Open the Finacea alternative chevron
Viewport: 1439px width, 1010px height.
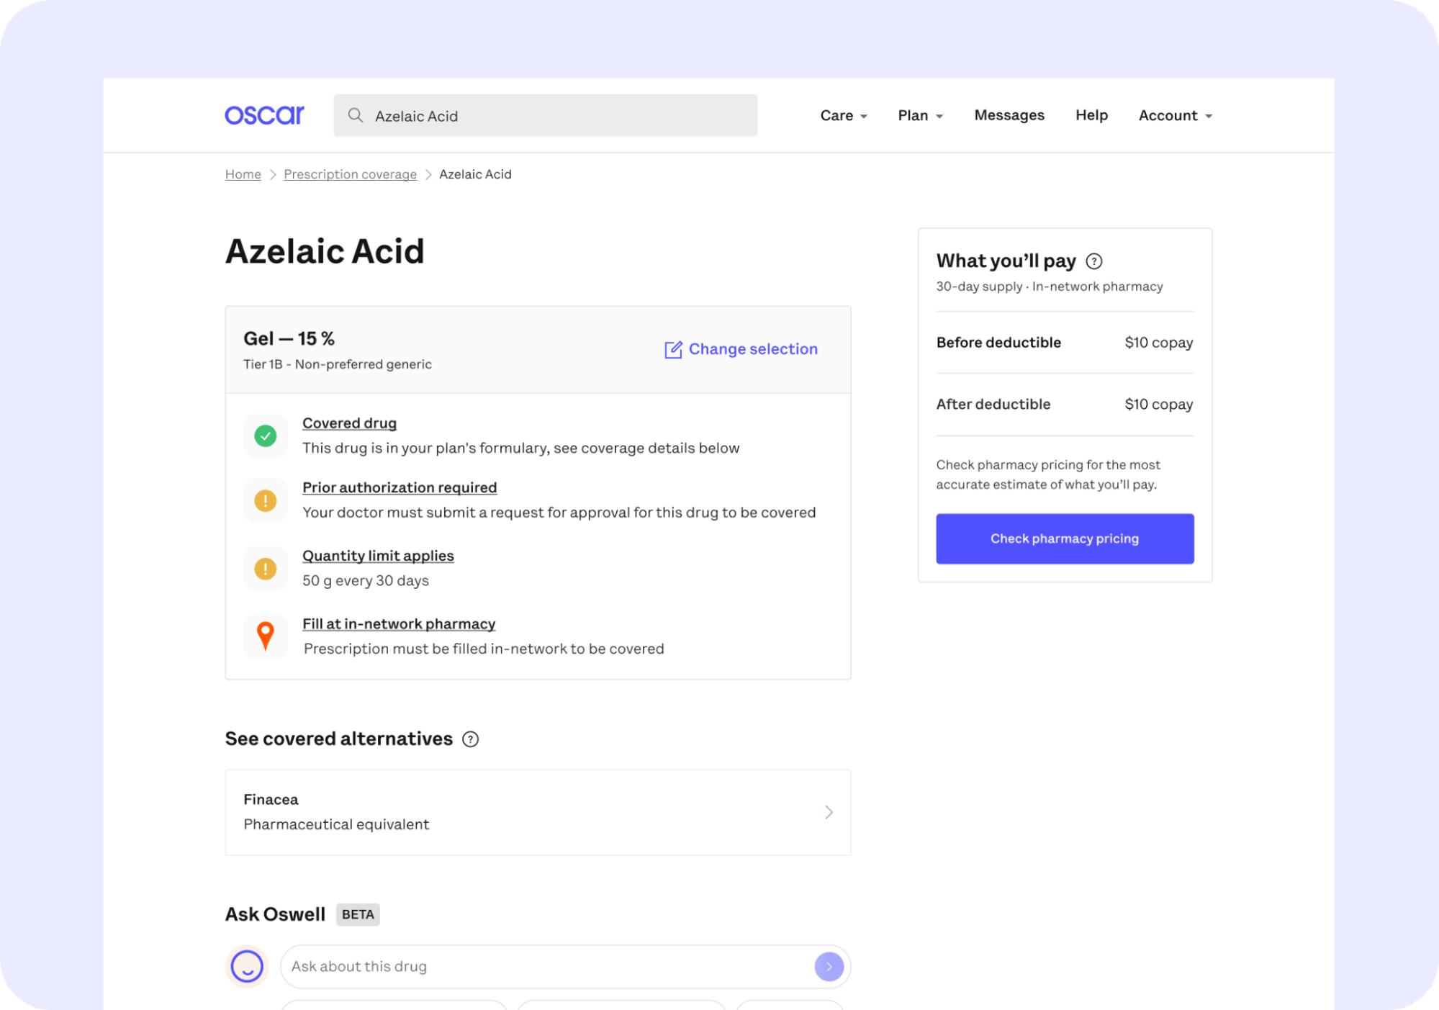point(829,812)
